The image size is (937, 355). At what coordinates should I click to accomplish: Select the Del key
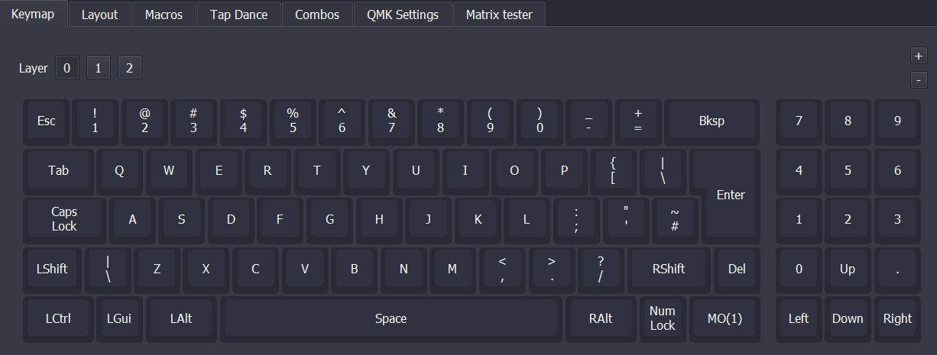737,269
